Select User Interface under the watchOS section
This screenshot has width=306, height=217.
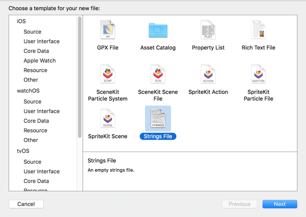[x=41, y=111]
